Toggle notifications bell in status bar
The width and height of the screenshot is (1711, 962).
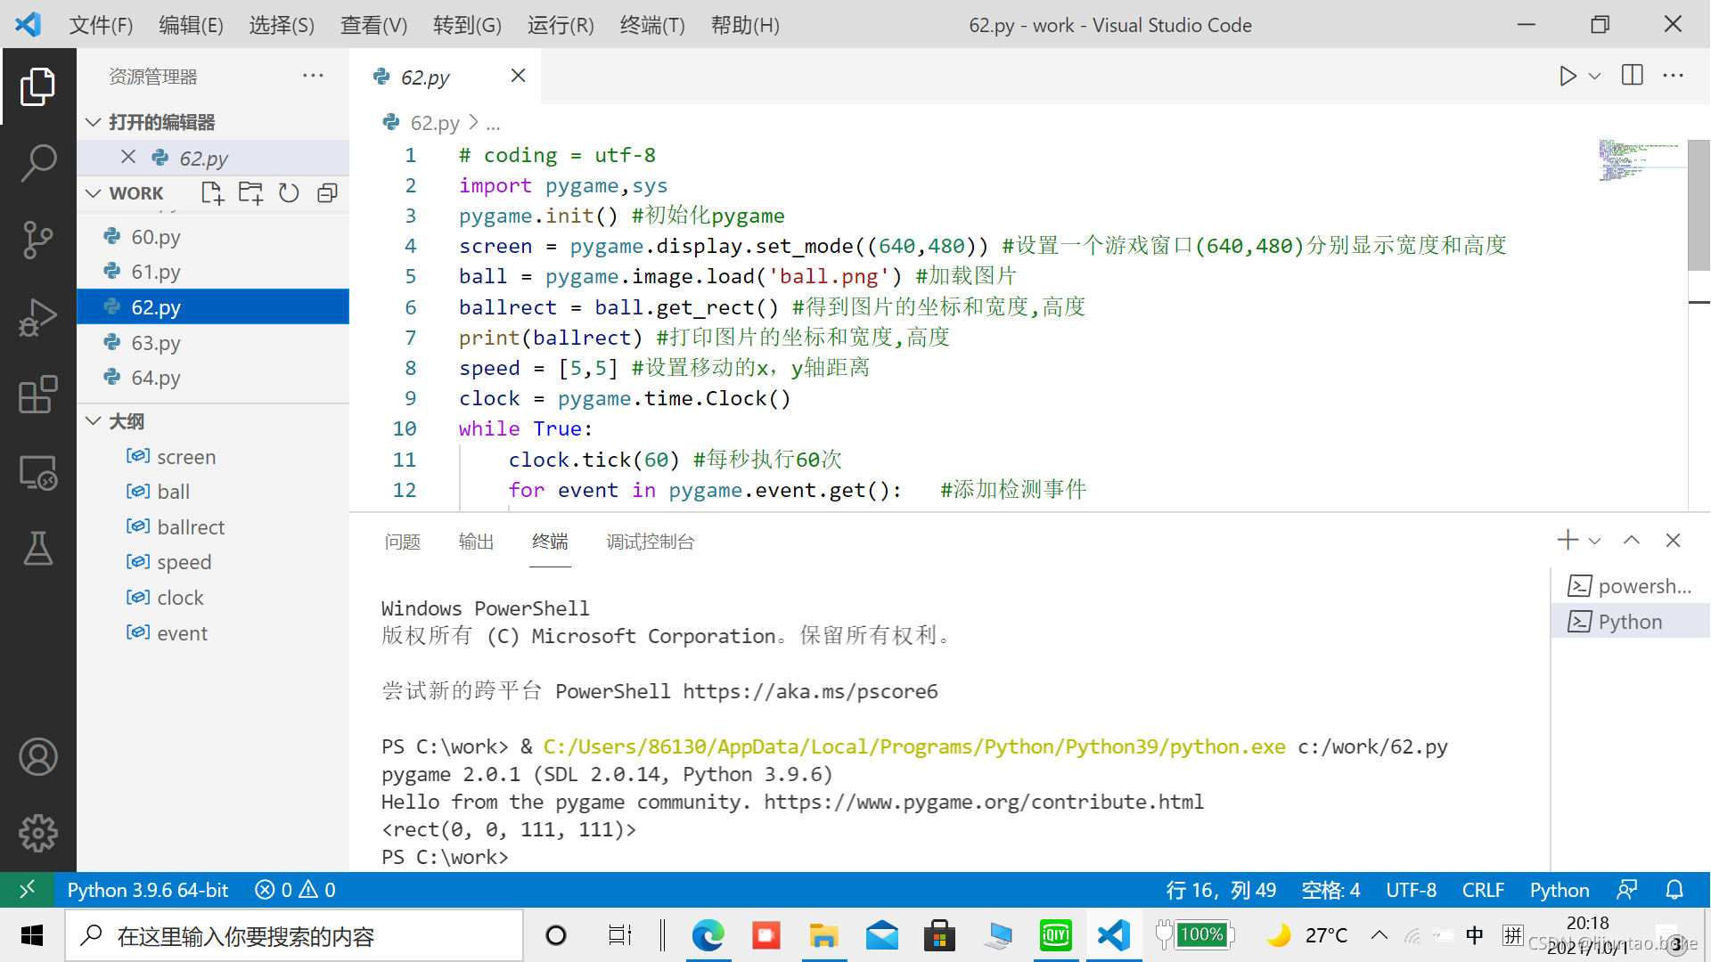[x=1674, y=890]
